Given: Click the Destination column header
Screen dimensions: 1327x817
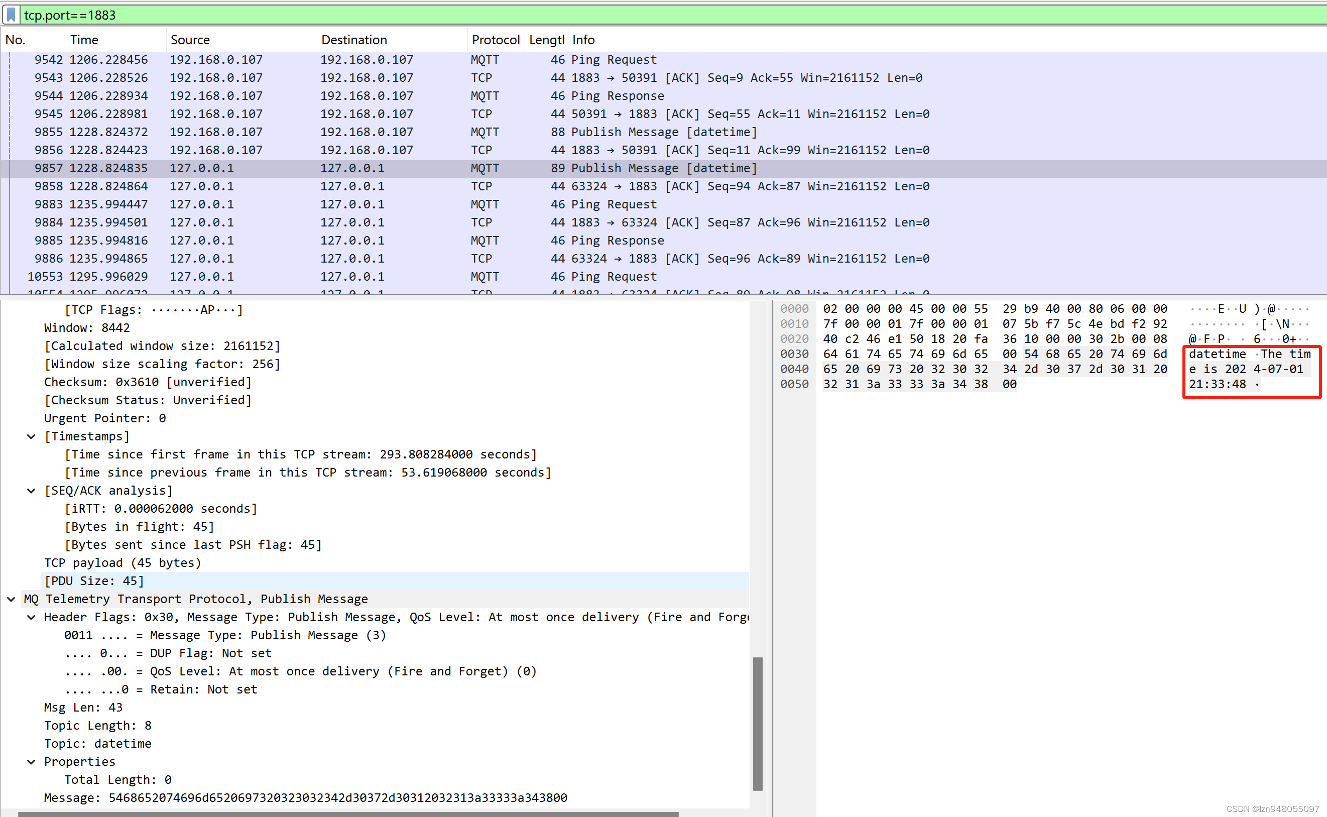Looking at the screenshot, I should 354,40.
